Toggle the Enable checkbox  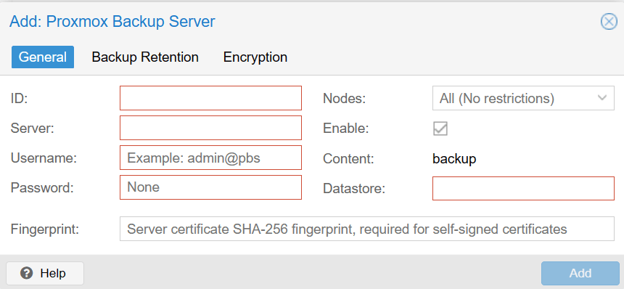[x=440, y=129]
